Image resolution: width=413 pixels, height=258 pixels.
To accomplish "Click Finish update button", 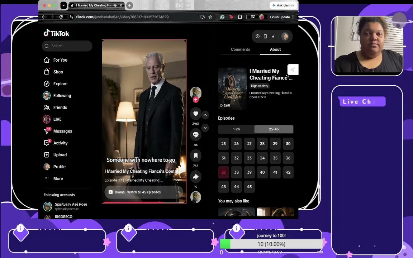I will [280, 17].
